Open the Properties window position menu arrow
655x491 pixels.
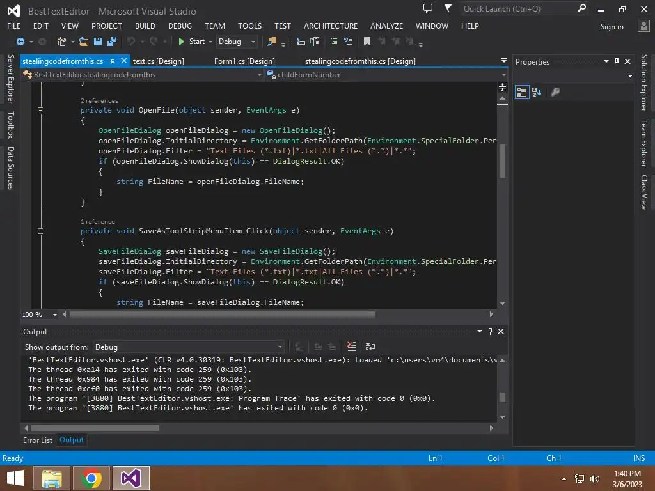coord(606,61)
